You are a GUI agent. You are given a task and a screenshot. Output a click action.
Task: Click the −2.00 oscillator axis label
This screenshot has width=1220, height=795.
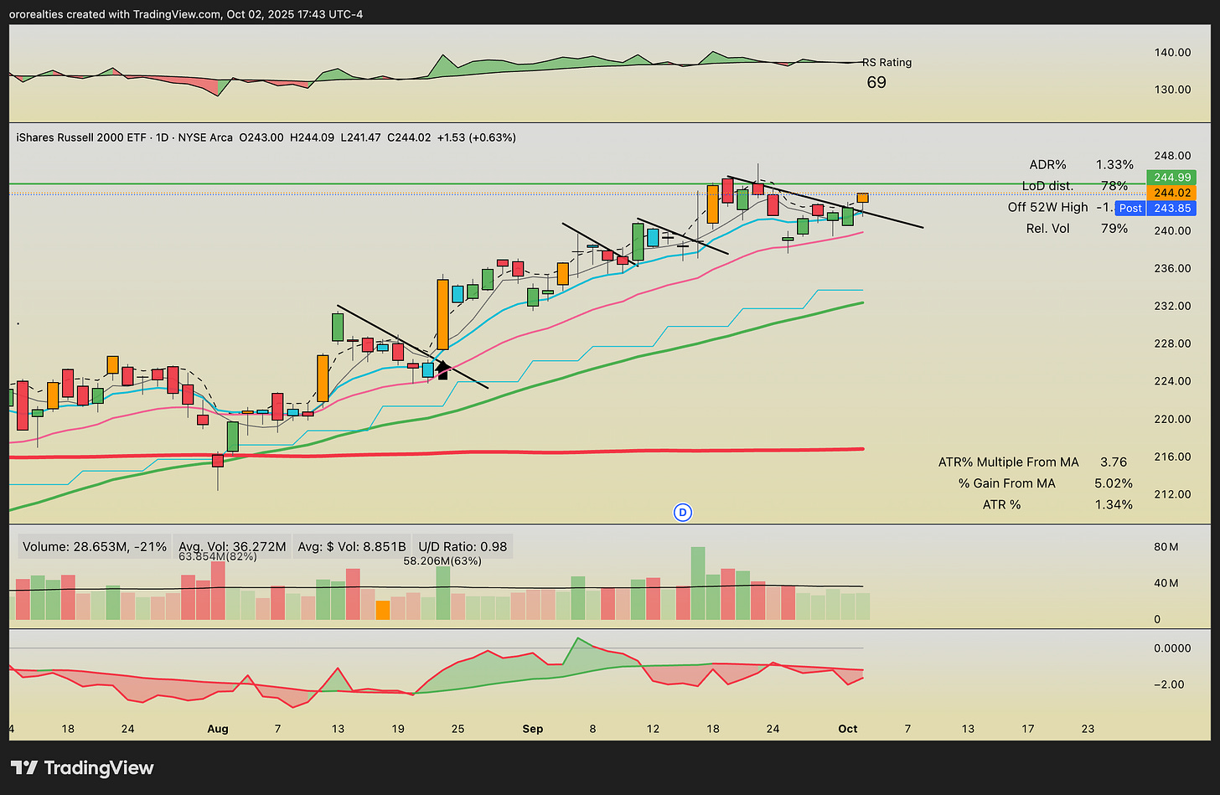(1168, 684)
